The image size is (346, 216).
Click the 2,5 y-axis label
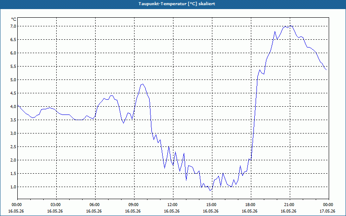coord(13,147)
